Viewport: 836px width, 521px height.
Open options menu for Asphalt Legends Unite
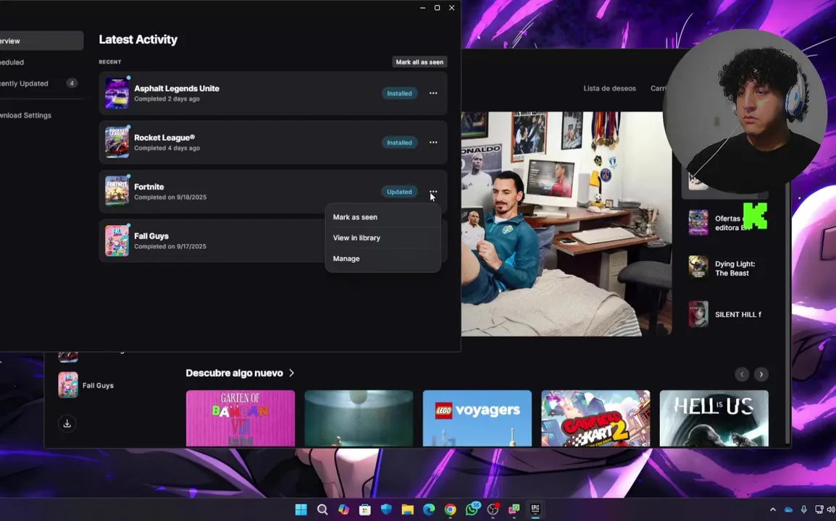coord(433,93)
